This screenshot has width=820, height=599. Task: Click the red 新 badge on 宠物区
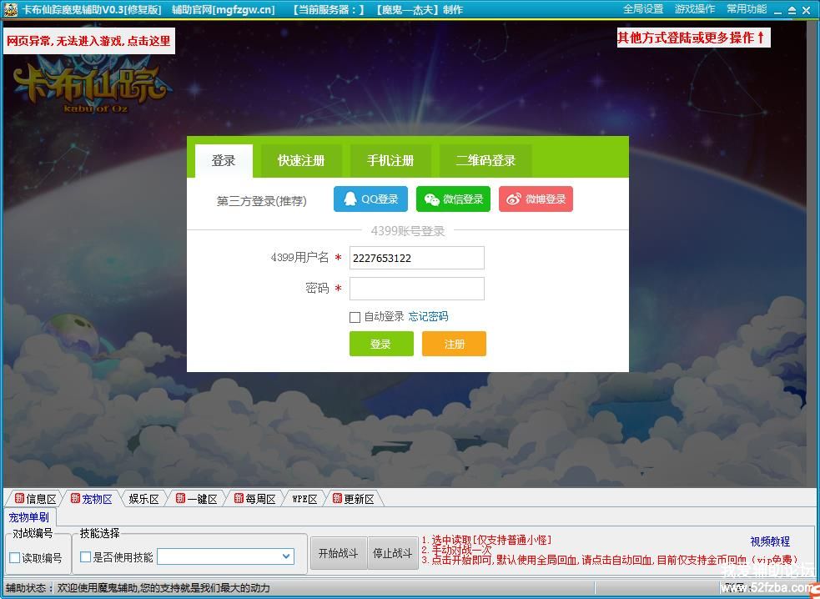pos(75,498)
